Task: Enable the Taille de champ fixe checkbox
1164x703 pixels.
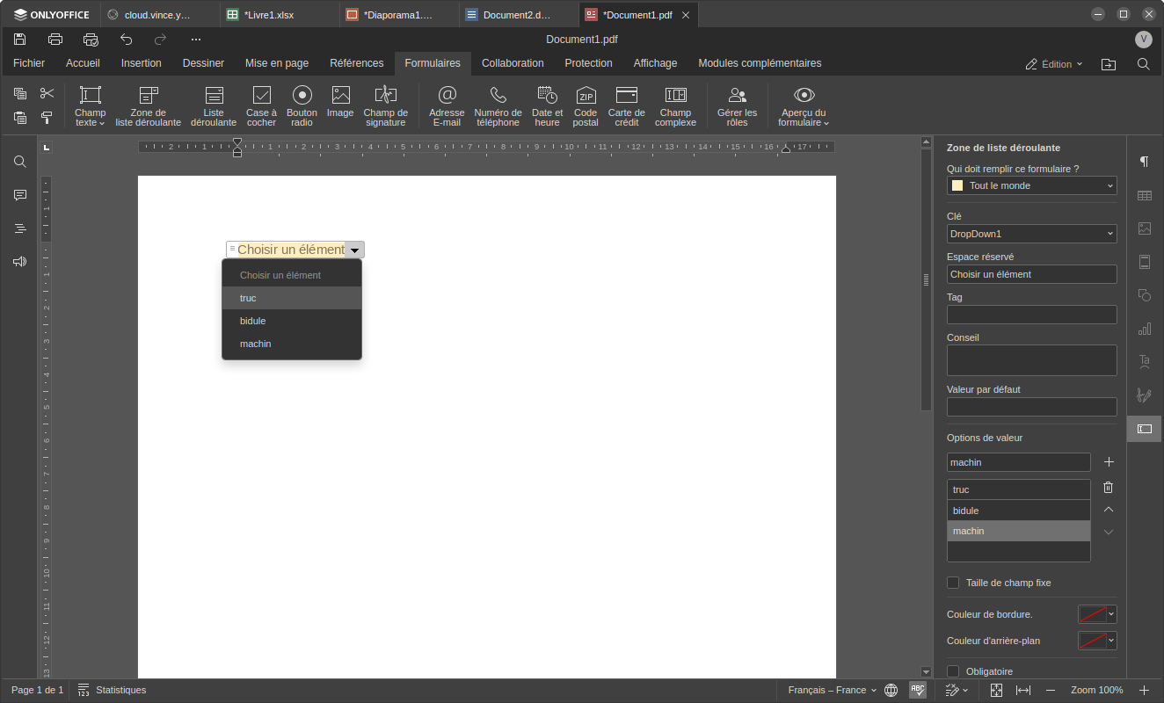Action: (x=953, y=583)
